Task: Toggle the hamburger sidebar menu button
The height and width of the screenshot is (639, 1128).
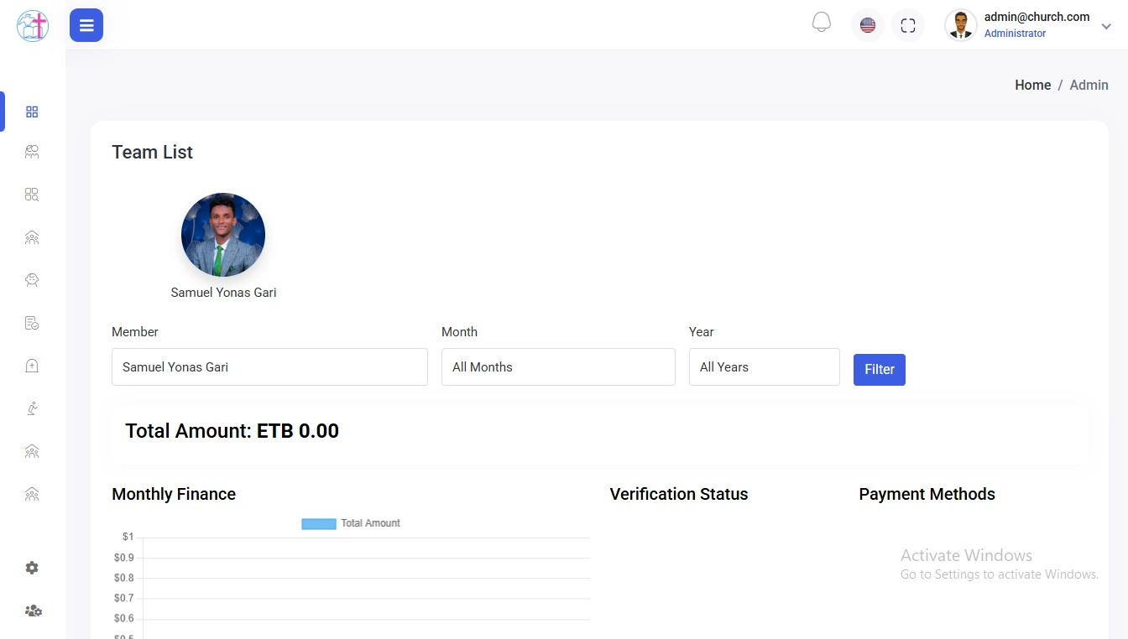Action: coord(86,25)
